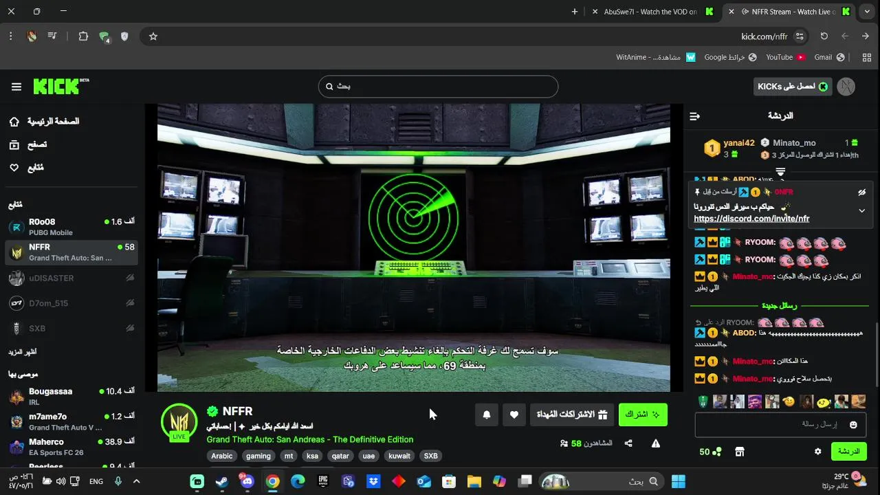Open the Get KICKs button
This screenshot has height=495, width=880.
793,87
